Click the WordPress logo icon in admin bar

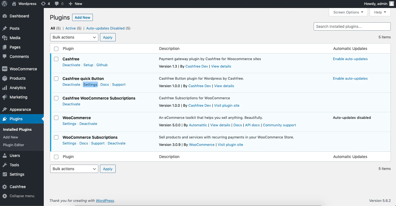click(4, 4)
